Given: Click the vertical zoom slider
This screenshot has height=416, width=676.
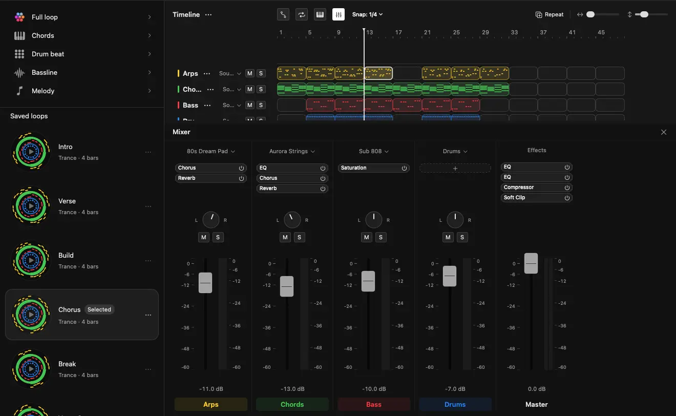Looking at the screenshot, I should (651, 14).
